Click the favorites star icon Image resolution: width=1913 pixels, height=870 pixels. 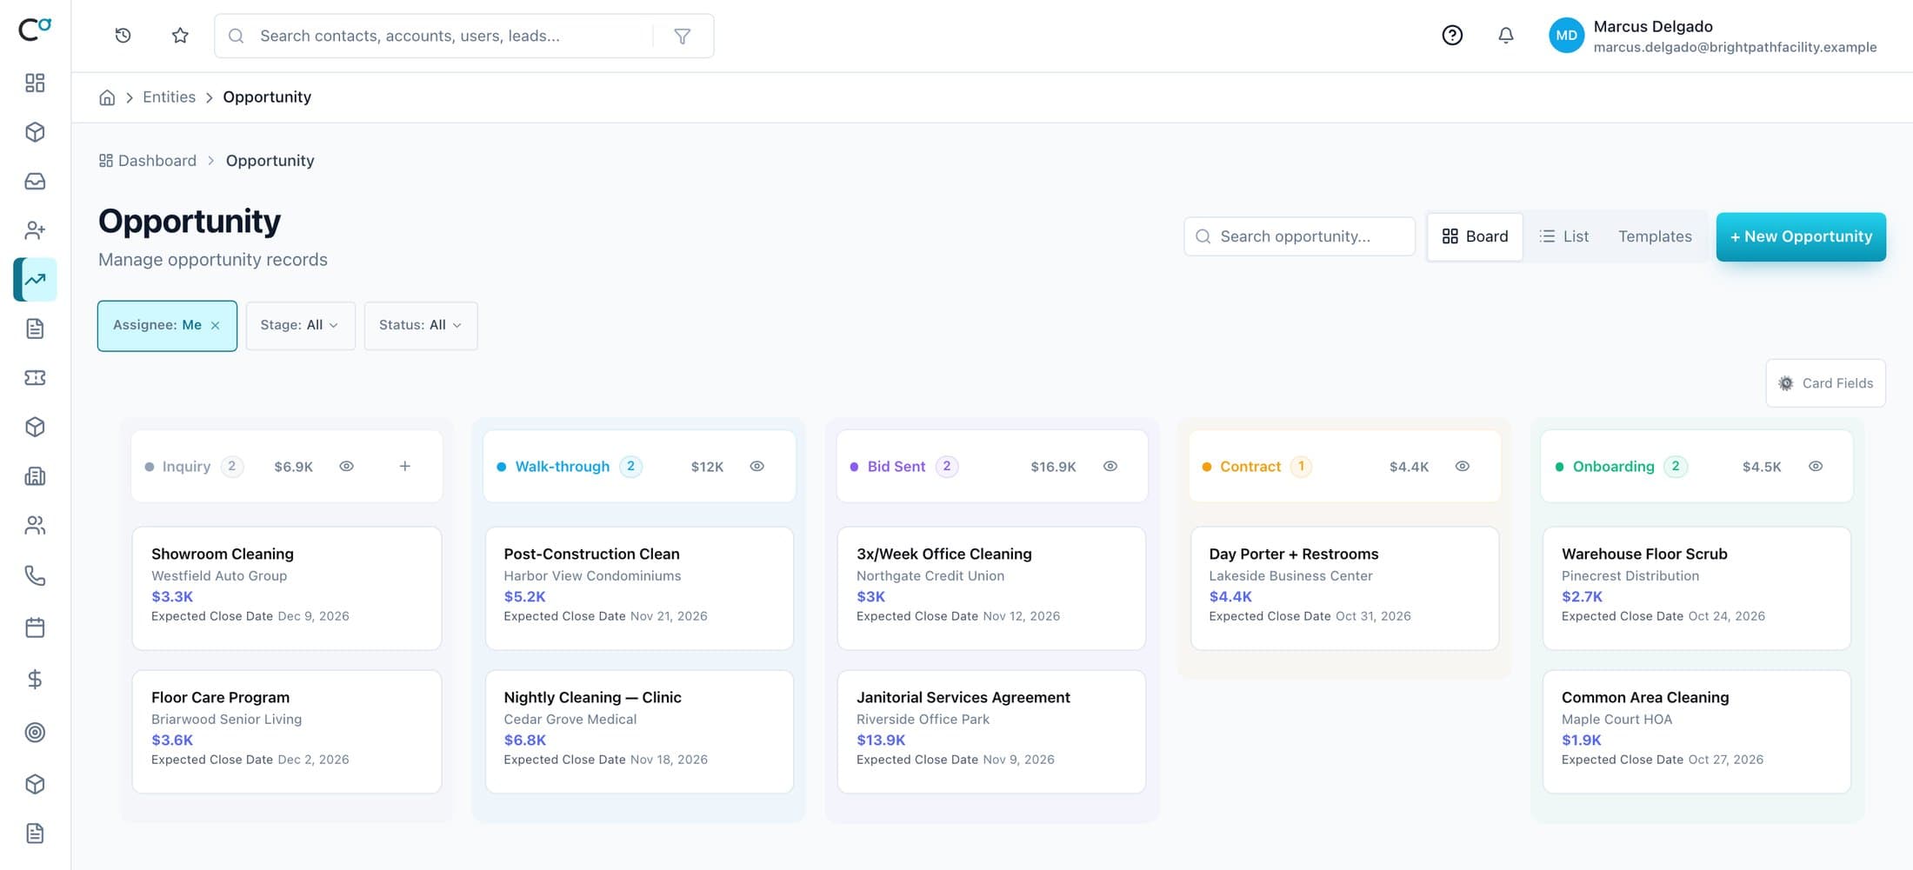point(180,36)
